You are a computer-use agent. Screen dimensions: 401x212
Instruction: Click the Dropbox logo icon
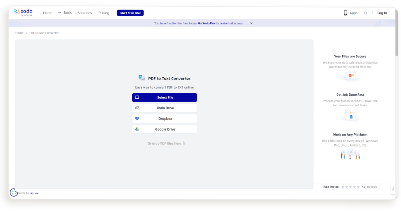(x=137, y=119)
